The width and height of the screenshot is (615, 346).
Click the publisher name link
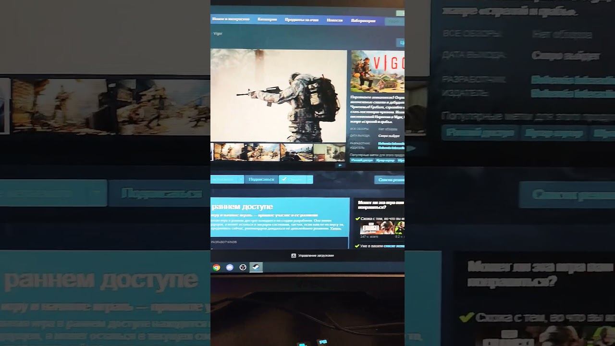tap(391, 148)
